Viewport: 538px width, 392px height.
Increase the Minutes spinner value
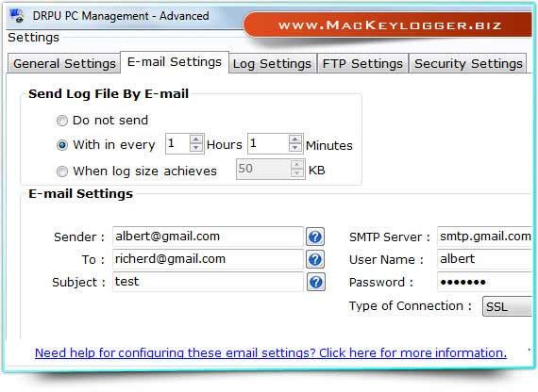pyautogui.click(x=294, y=139)
